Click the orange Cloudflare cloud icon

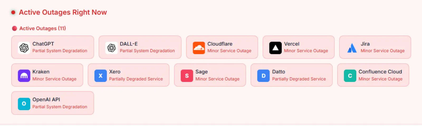point(199,48)
